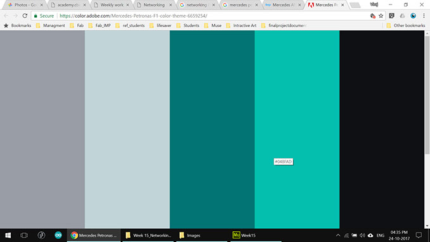Click the blue round extension icon
The image size is (430, 242).
pyautogui.click(x=413, y=16)
